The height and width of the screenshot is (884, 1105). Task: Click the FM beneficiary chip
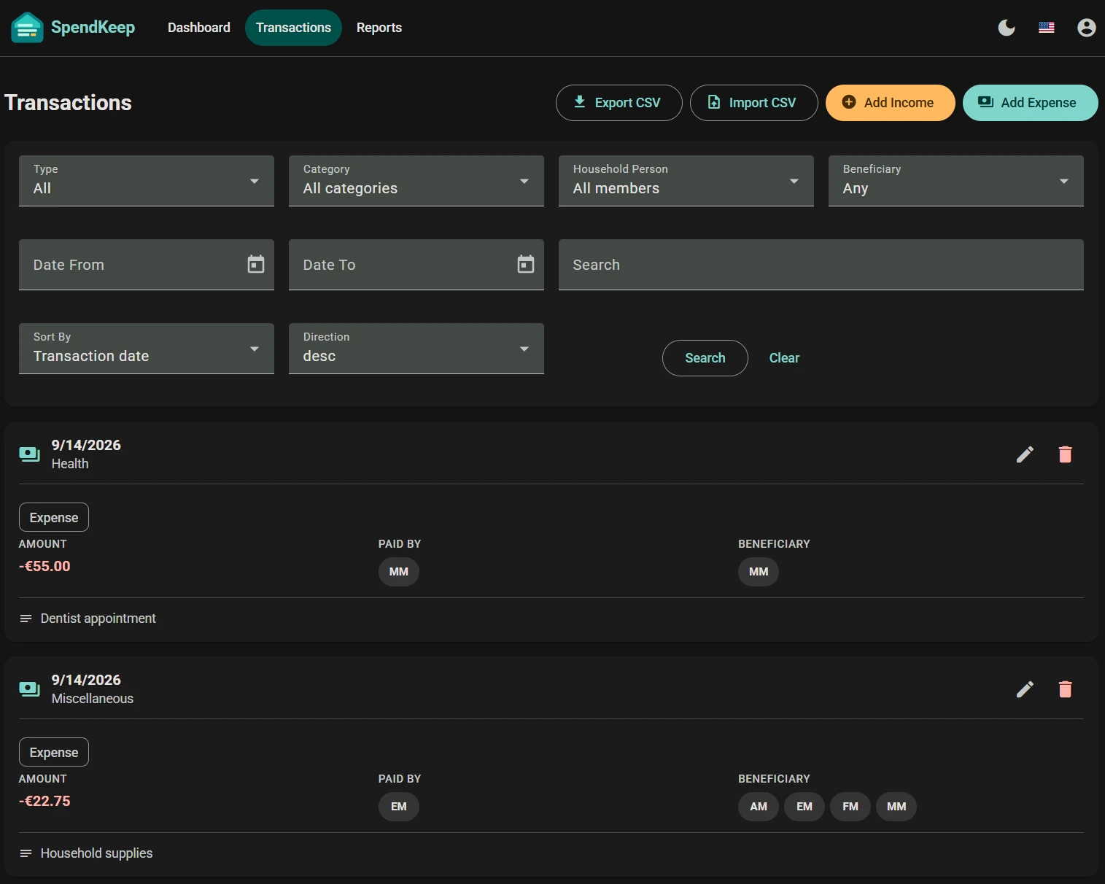click(x=850, y=807)
